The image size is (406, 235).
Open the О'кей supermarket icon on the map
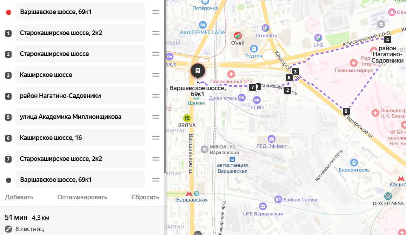[238, 36]
